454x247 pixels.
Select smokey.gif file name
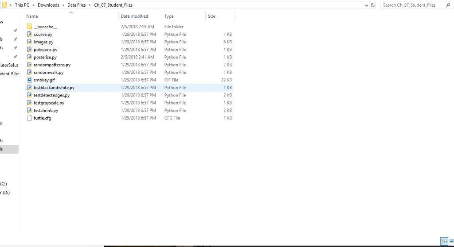tap(44, 80)
